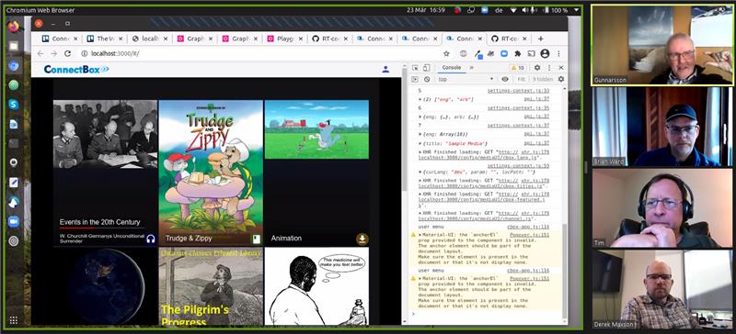
Task: Click the volume icon in top bar
Action: [x=525, y=10]
